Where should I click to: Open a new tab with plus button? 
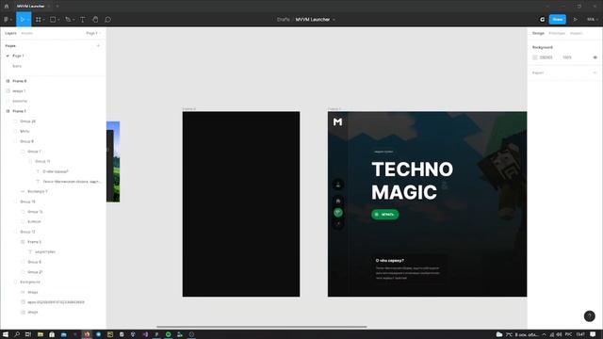57,7
